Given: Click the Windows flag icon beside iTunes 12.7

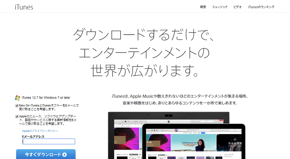Looking at the screenshot, I should click(x=17, y=98).
